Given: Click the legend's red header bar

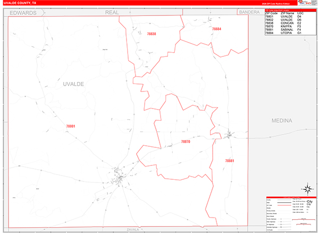Looking at the screenshot, I should [291, 197].
